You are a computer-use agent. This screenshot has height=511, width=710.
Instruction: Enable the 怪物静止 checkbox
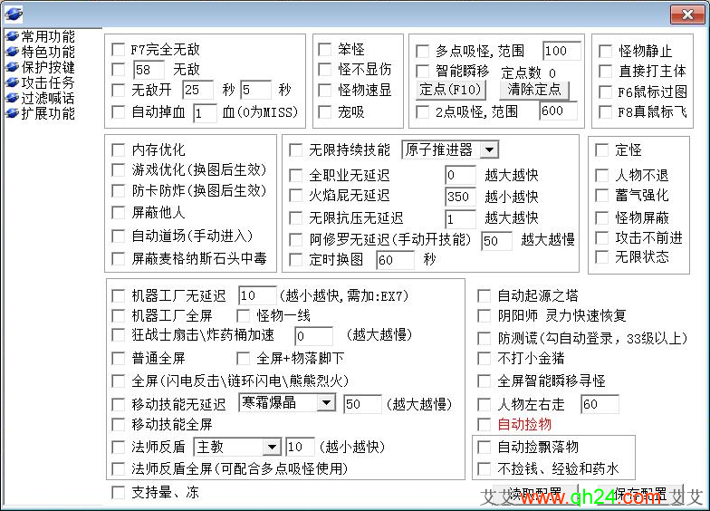pyautogui.click(x=606, y=51)
